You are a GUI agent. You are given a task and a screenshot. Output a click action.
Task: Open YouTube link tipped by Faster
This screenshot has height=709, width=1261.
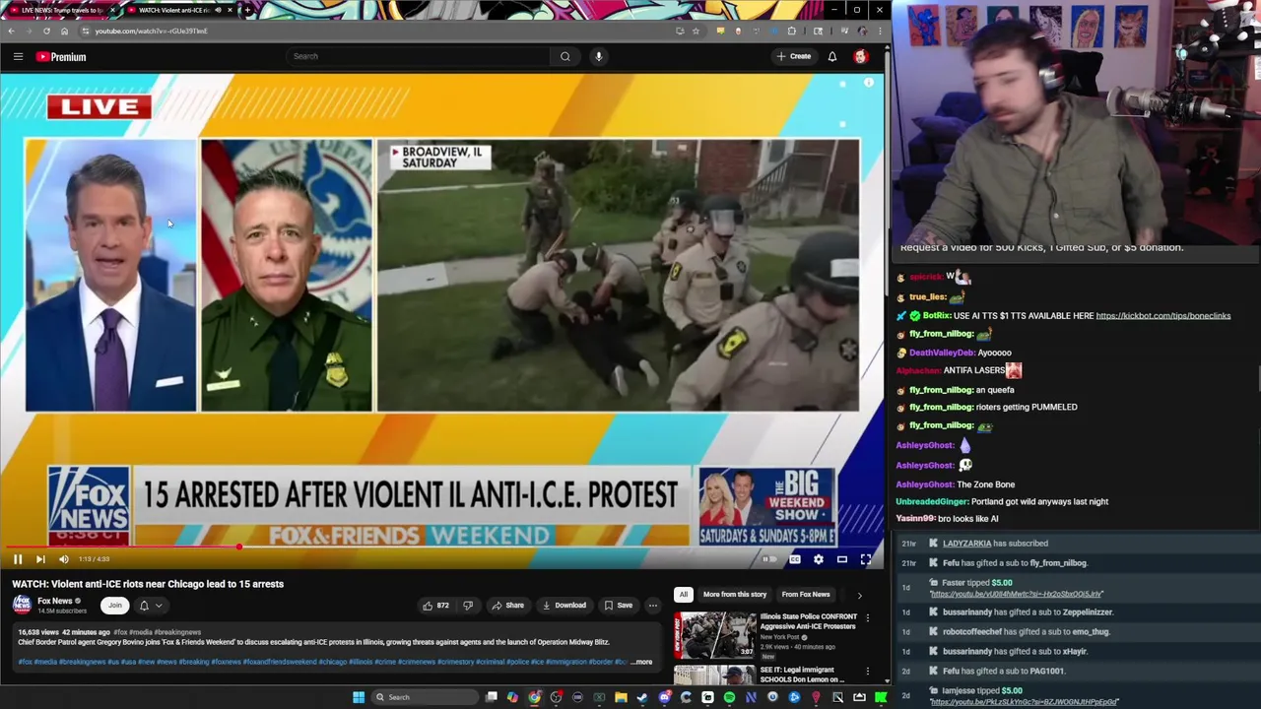1016,594
